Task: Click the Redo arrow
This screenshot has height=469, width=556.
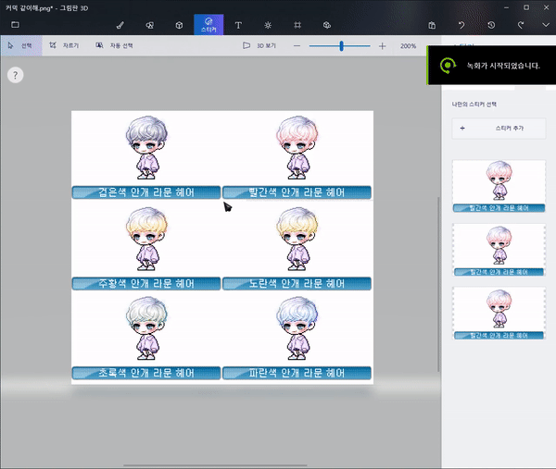Action: [x=521, y=24]
